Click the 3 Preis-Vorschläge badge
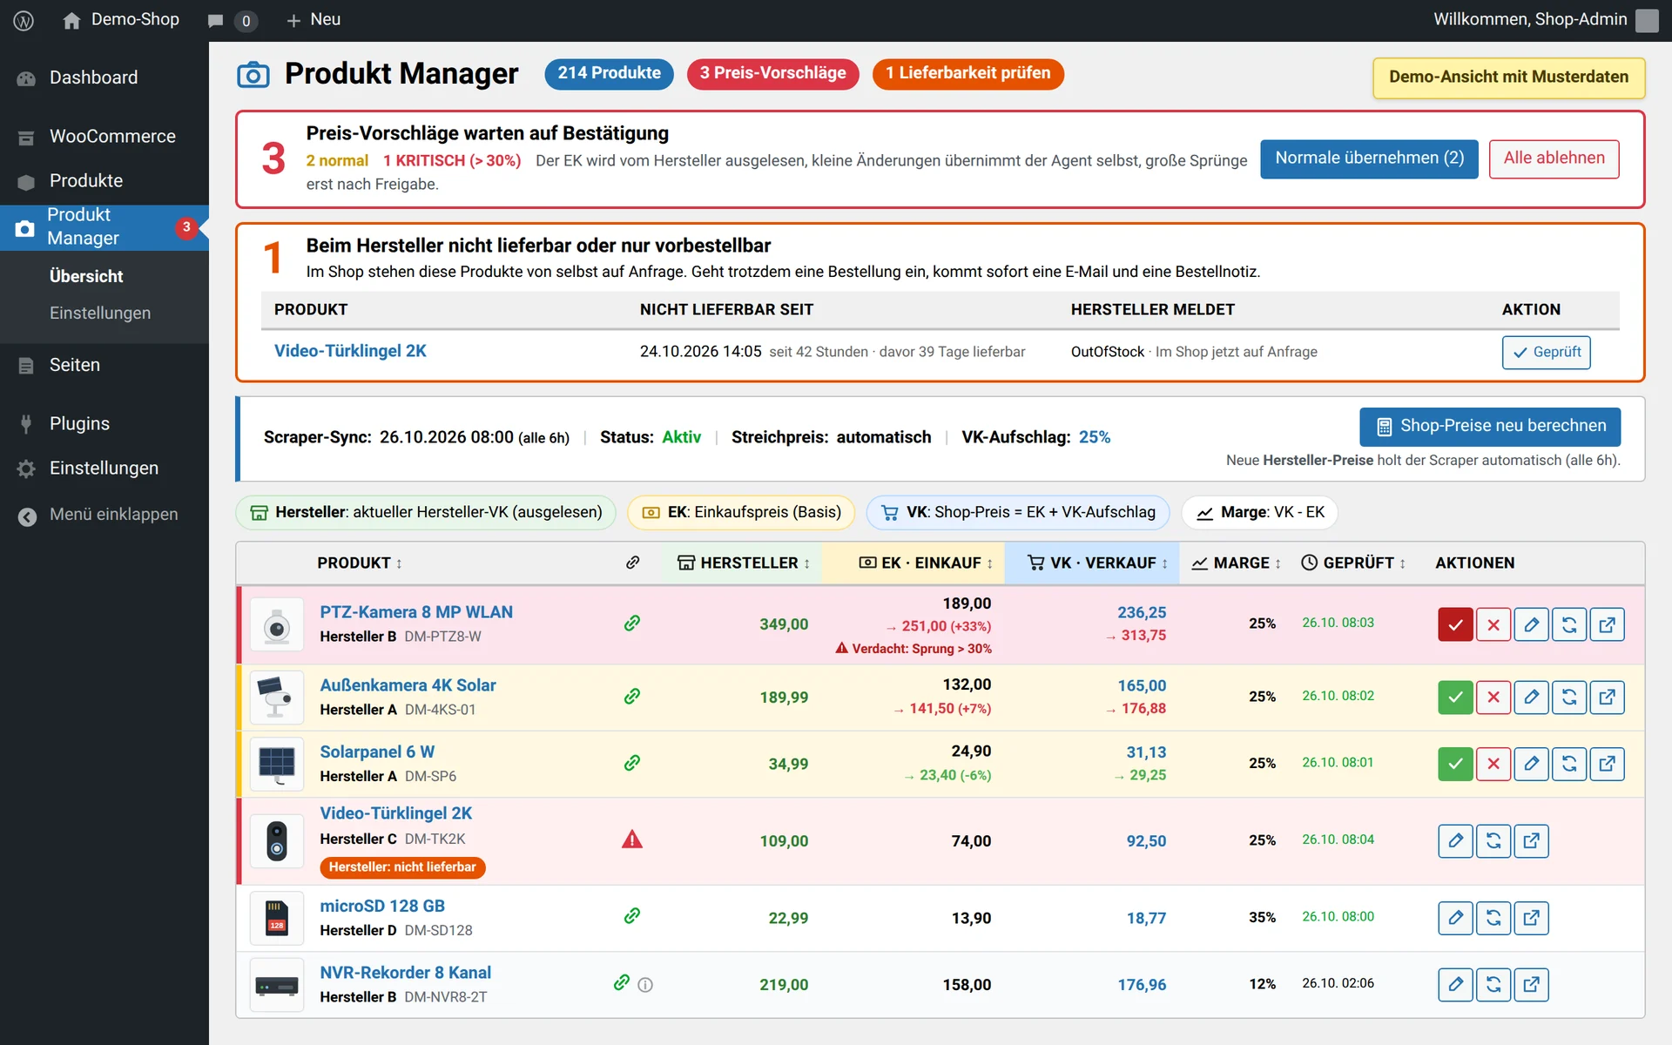1672x1045 pixels. (772, 73)
